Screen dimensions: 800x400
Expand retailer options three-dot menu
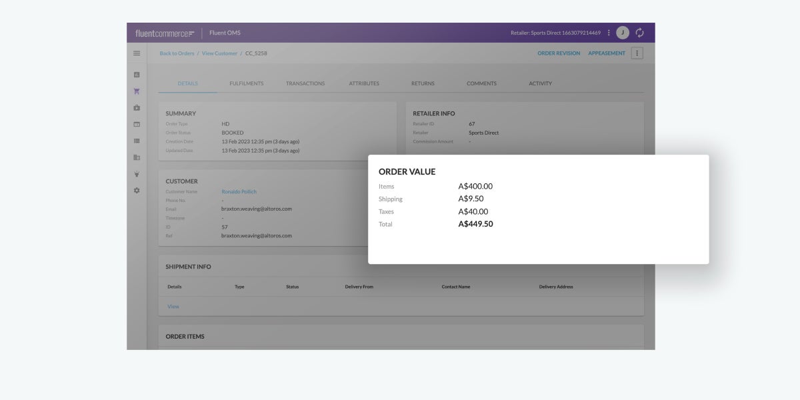(609, 33)
